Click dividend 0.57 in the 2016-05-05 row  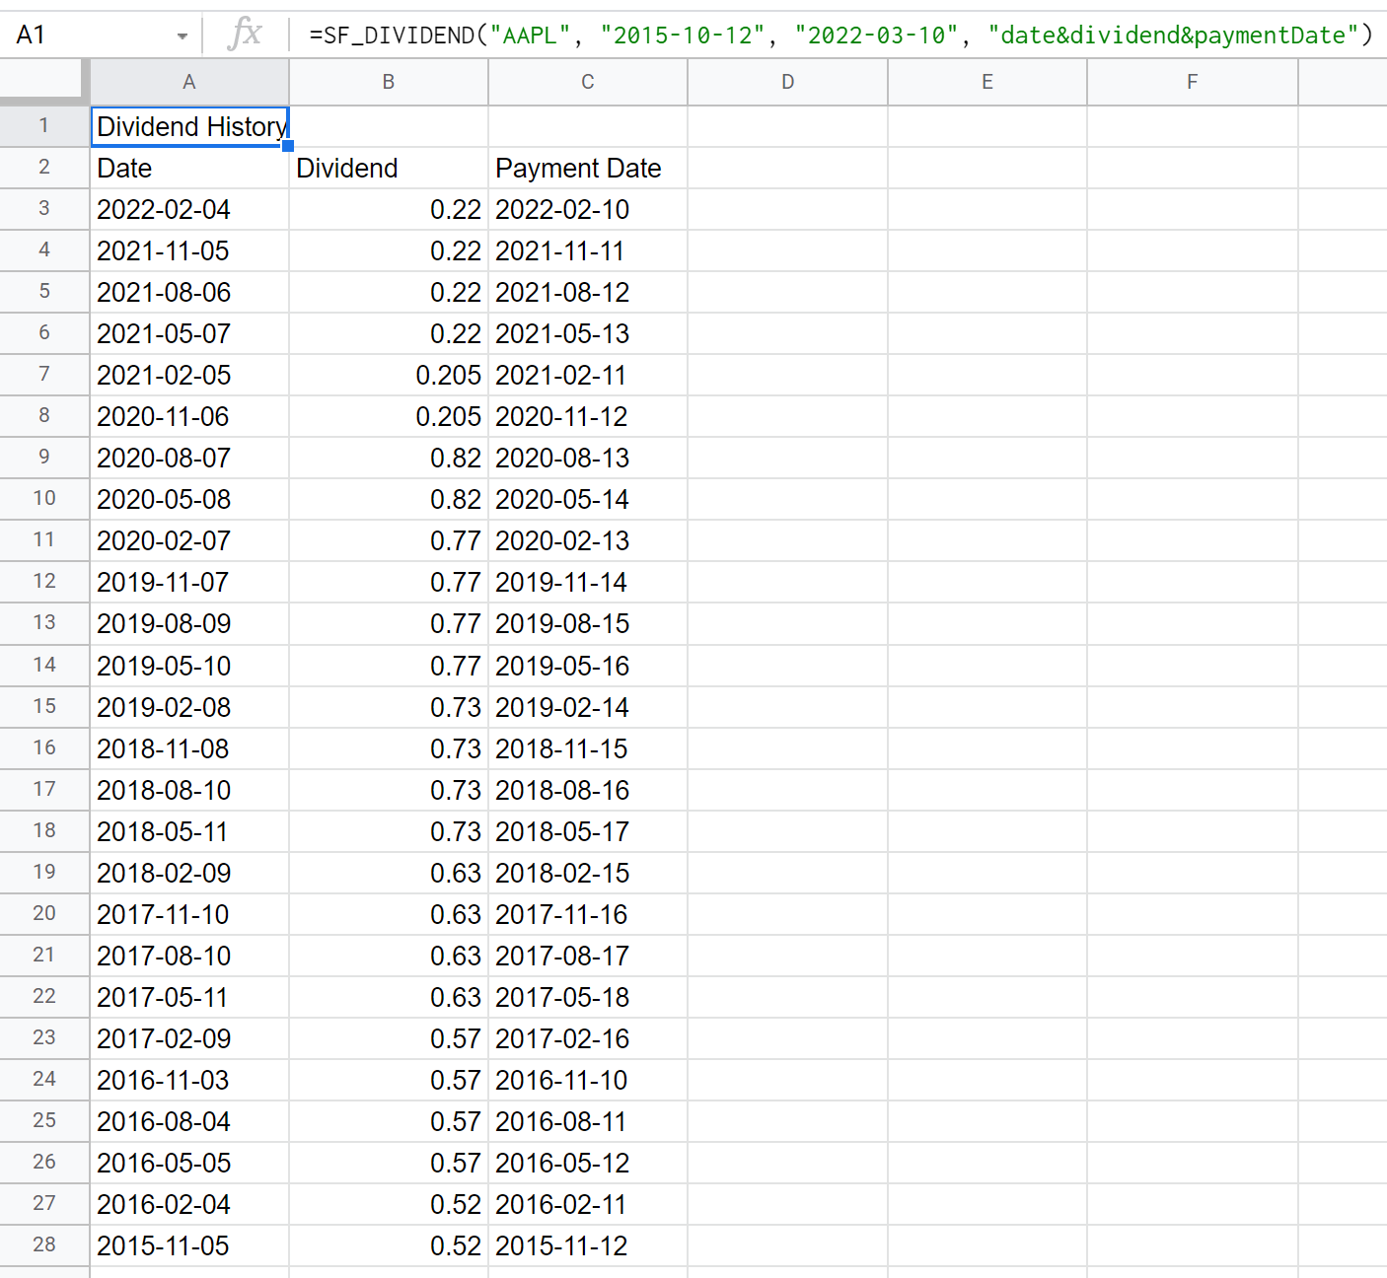389,1163
